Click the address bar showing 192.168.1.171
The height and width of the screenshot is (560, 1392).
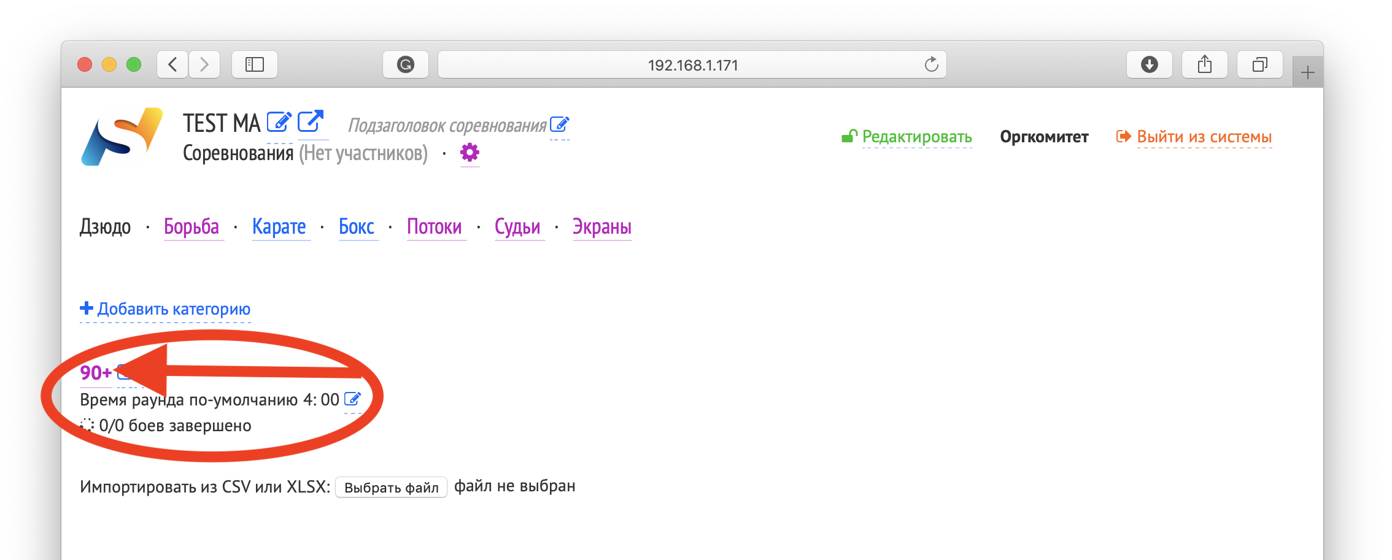[692, 64]
